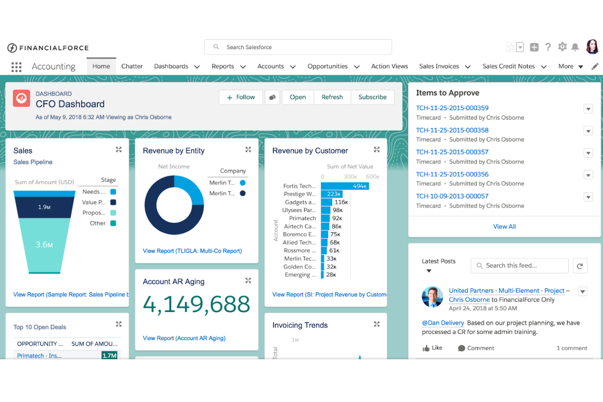Open the Dashboards tab
Screen dimensions: 603x402
coord(171,66)
